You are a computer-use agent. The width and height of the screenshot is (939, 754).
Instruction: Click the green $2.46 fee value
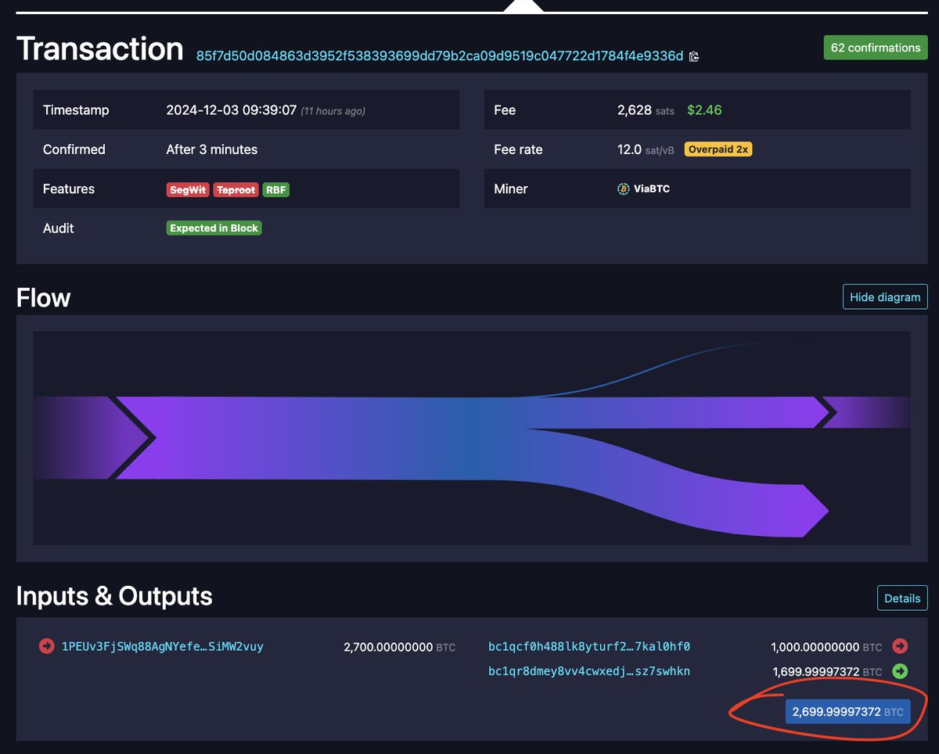click(x=703, y=110)
